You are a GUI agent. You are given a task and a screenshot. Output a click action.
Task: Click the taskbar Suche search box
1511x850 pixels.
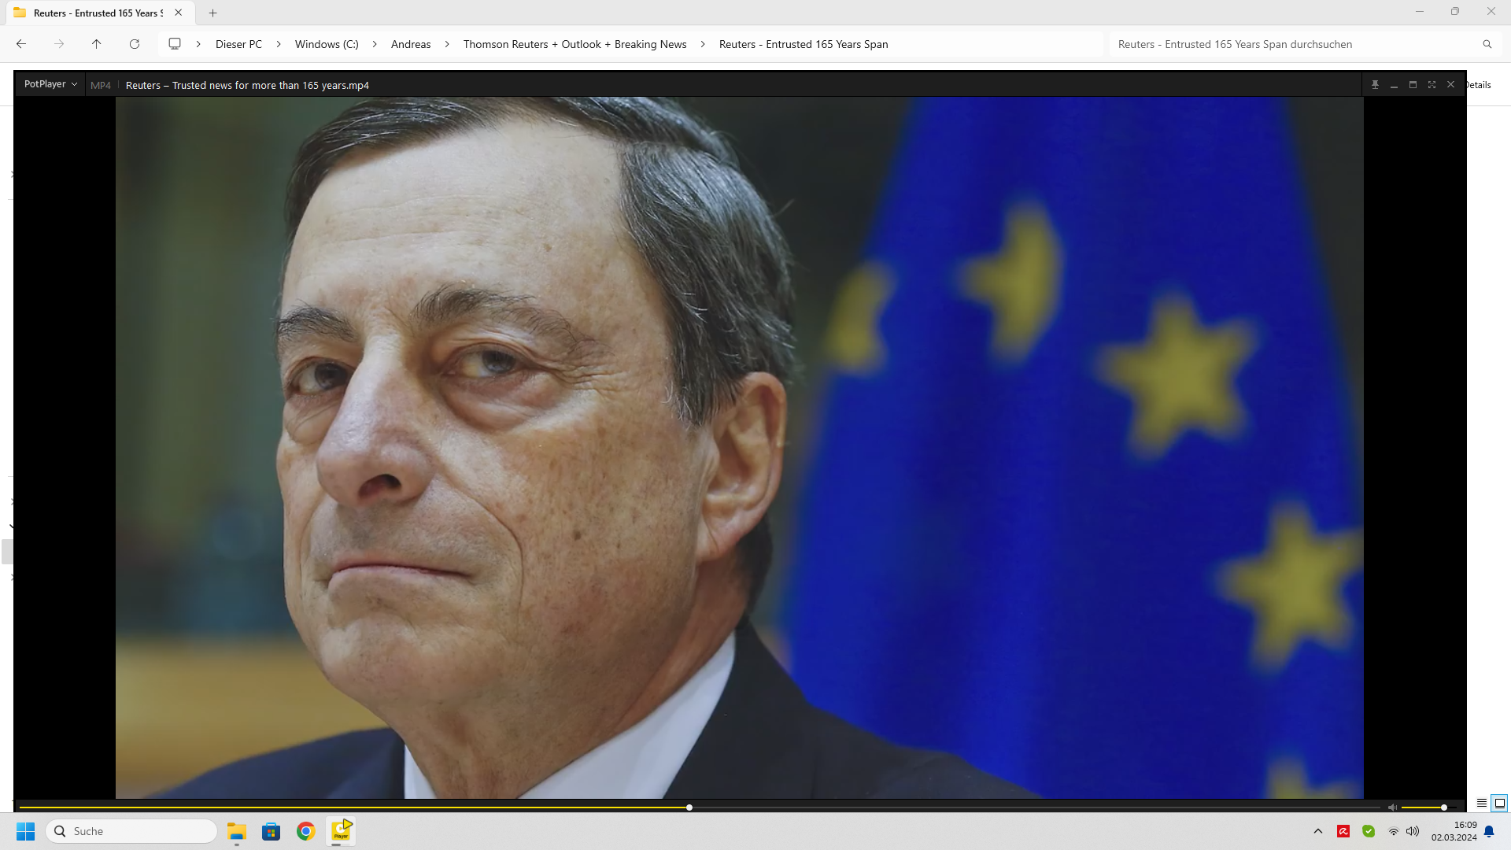pos(132,831)
